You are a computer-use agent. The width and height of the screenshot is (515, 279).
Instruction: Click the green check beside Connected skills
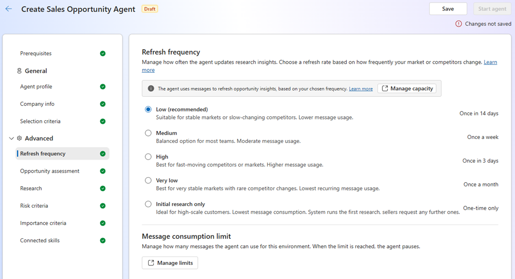[x=103, y=241]
